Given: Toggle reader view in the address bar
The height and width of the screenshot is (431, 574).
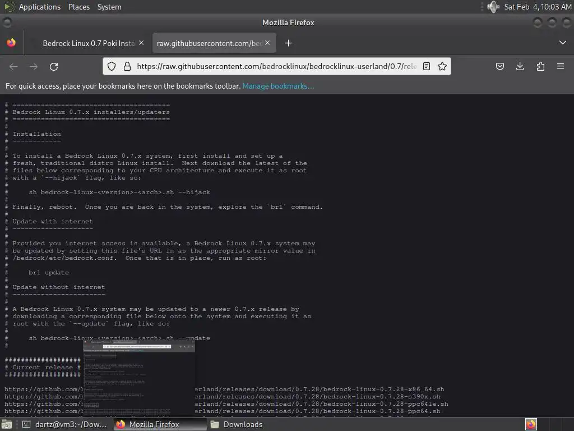Looking at the screenshot, I should pyautogui.click(x=427, y=66).
